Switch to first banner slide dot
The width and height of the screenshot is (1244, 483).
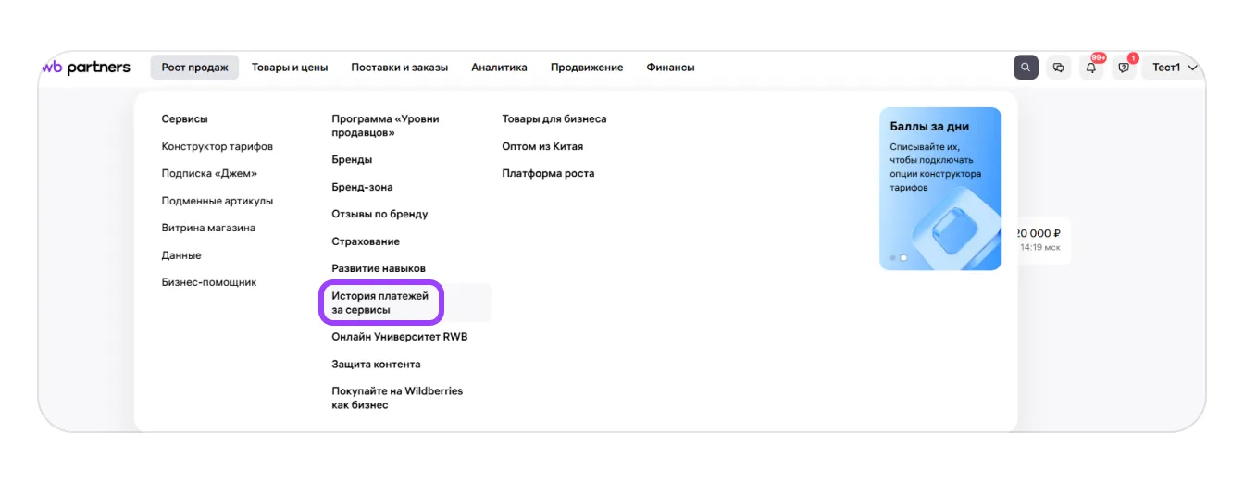coord(893,258)
